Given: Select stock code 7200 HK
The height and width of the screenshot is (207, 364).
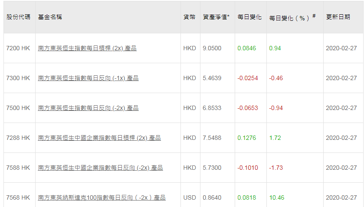Looking at the screenshot, I should (x=18, y=48).
